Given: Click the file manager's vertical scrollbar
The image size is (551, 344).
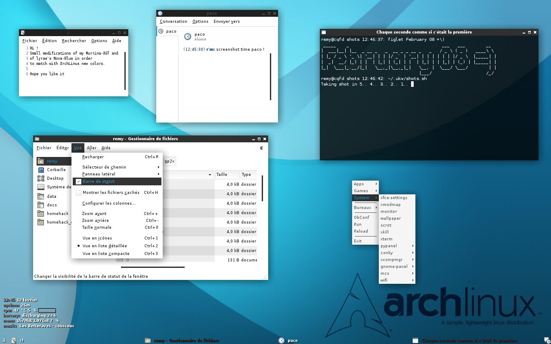Looking at the screenshot, I should tap(263, 188).
